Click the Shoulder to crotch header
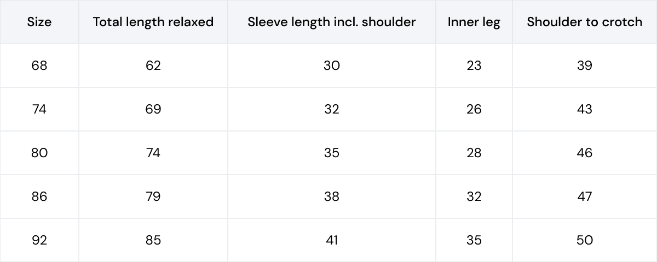 tap(585, 22)
